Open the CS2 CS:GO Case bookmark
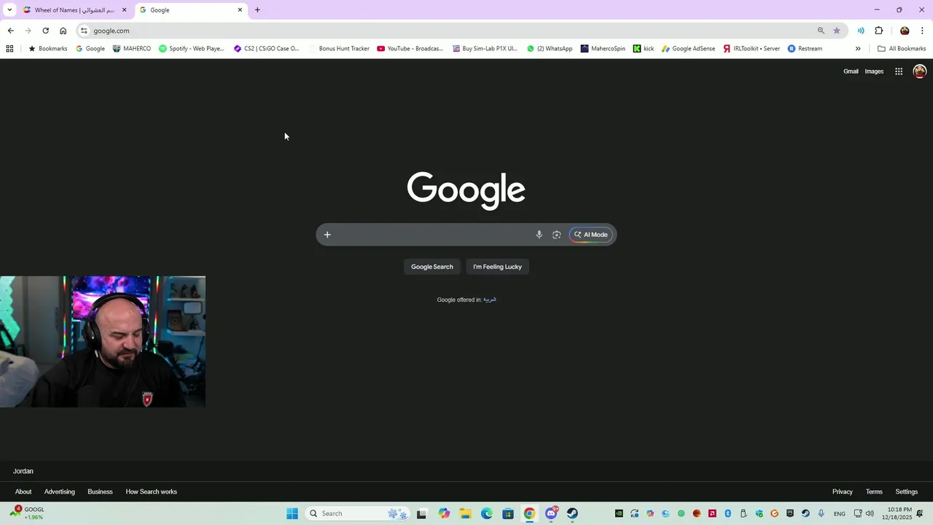933x525 pixels. pos(266,49)
